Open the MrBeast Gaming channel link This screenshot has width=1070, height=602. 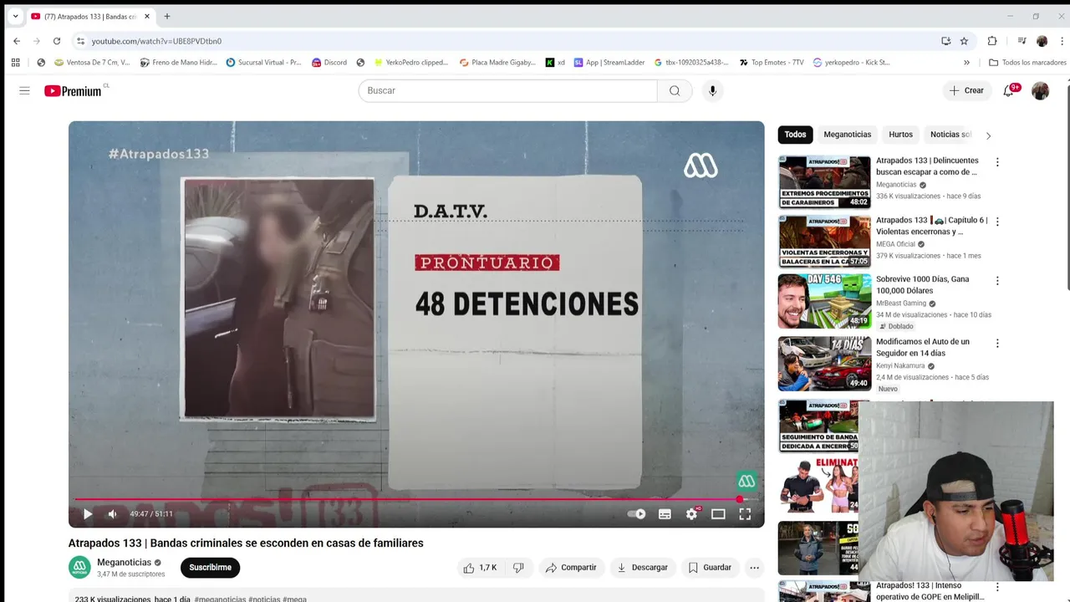(901, 304)
